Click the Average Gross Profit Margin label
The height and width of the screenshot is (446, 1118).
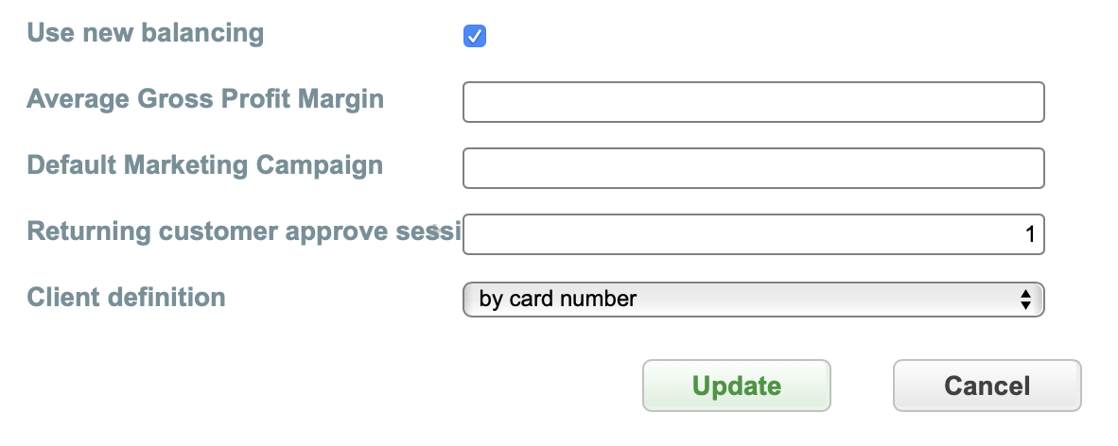coord(205,99)
